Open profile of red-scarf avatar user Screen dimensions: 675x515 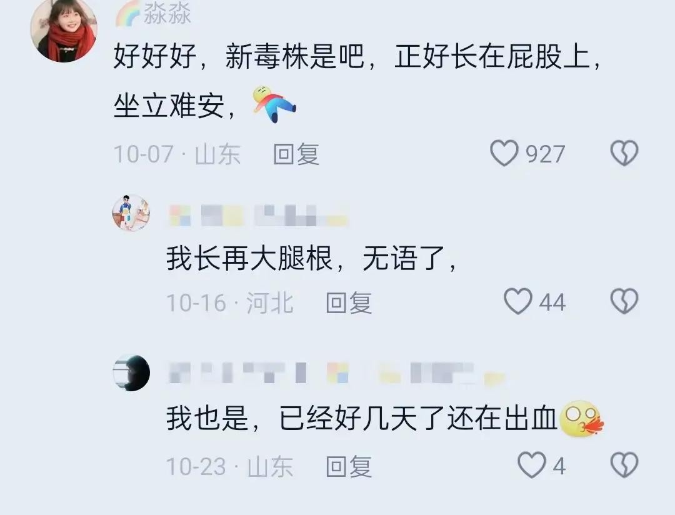(64, 30)
